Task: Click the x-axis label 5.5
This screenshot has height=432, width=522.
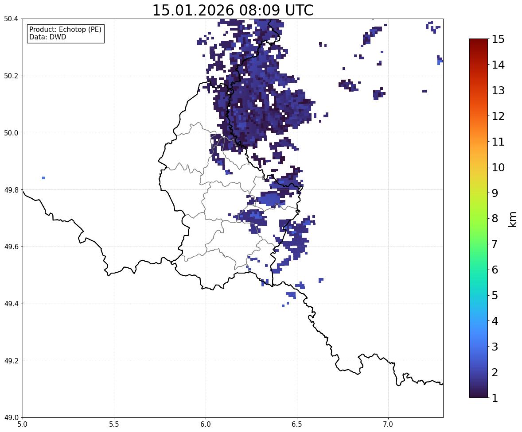Action: (x=114, y=424)
